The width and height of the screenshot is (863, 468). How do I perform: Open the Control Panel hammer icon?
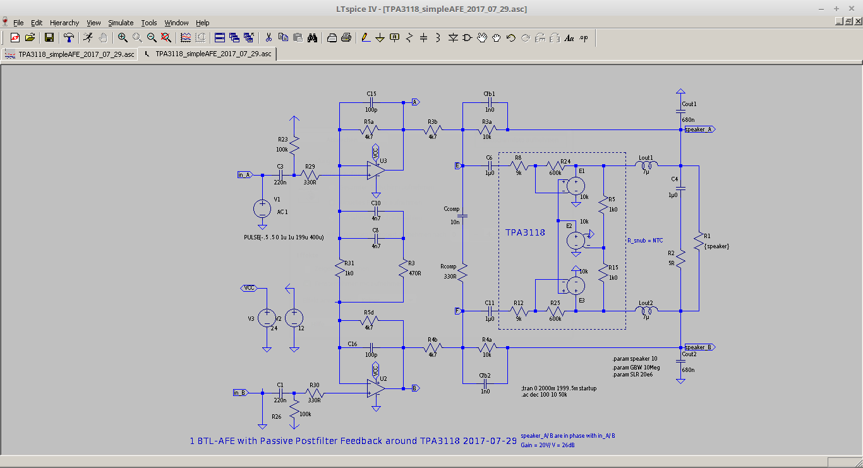point(69,38)
